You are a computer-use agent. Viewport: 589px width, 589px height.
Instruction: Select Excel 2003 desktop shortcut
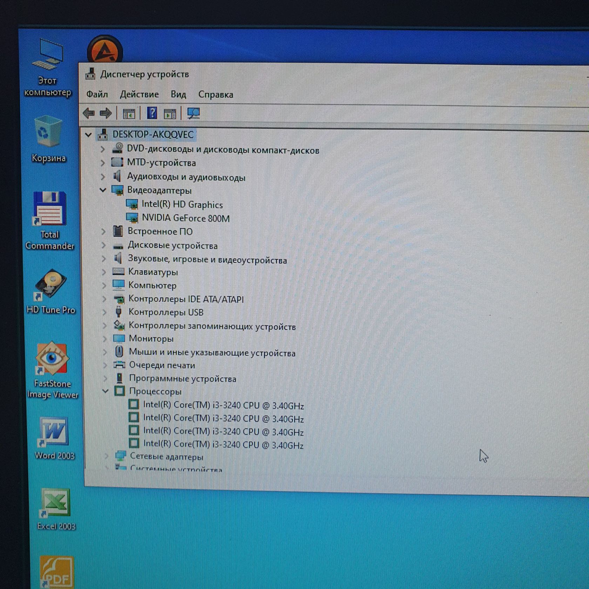56,509
